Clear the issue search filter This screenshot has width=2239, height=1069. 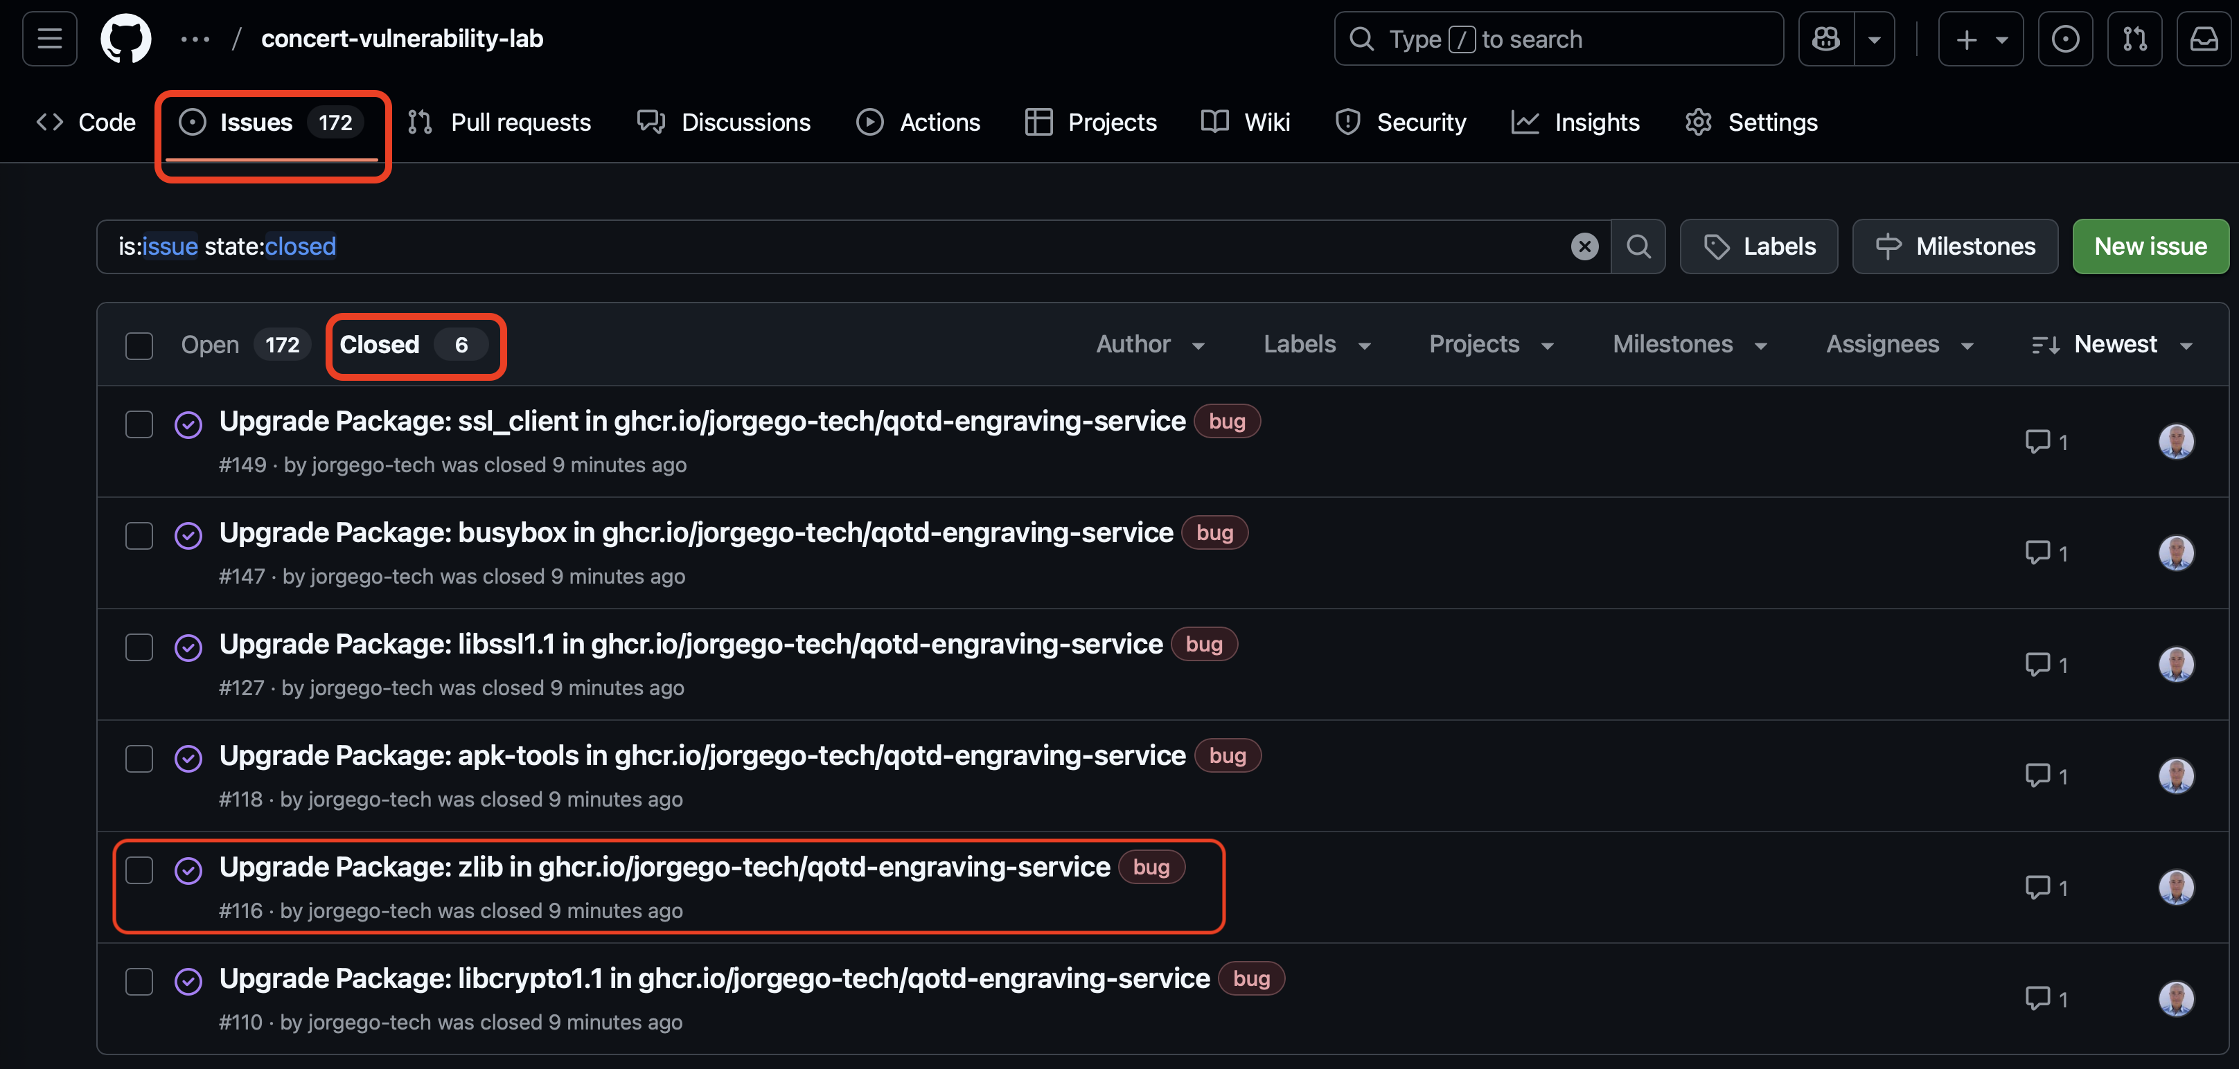click(x=1584, y=246)
